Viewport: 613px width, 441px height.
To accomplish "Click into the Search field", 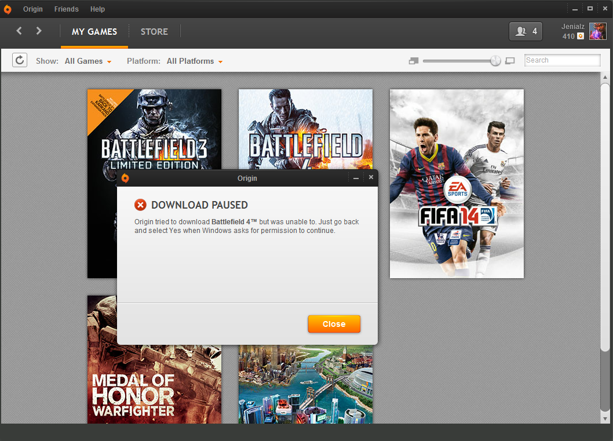I will click(562, 60).
